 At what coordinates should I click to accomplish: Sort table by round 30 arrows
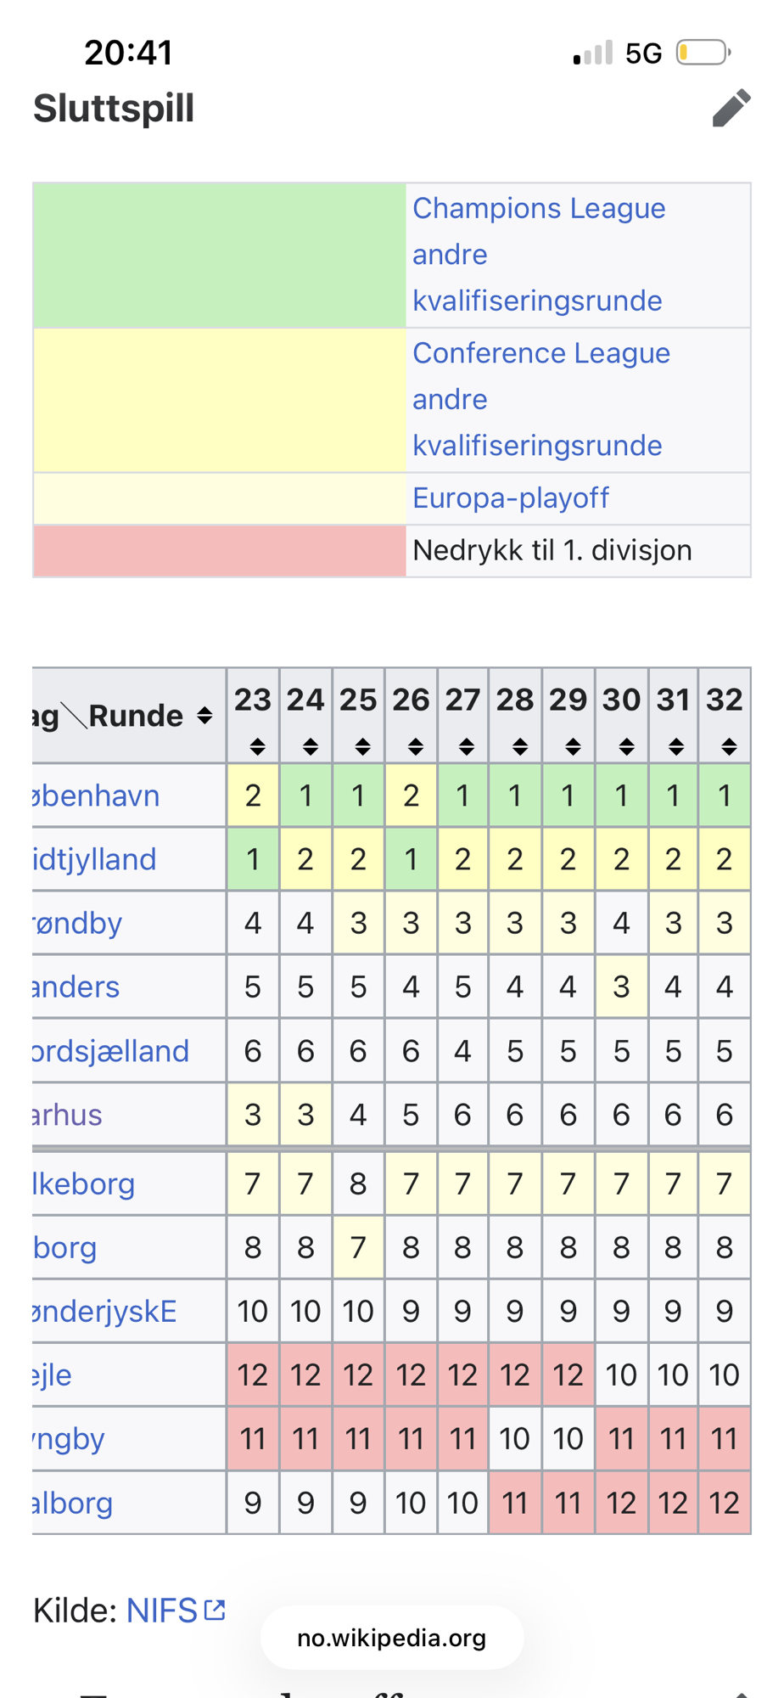(626, 747)
